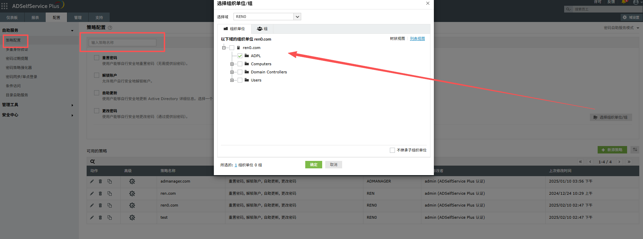Click the search magnifier icon in policies table
Viewport: 643px width, 239px height.
(x=92, y=162)
